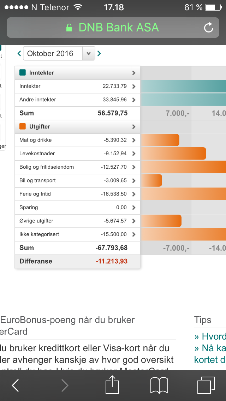Open the Safari bookmarks book icon
The height and width of the screenshot is (401, 226).
(159, 385)
